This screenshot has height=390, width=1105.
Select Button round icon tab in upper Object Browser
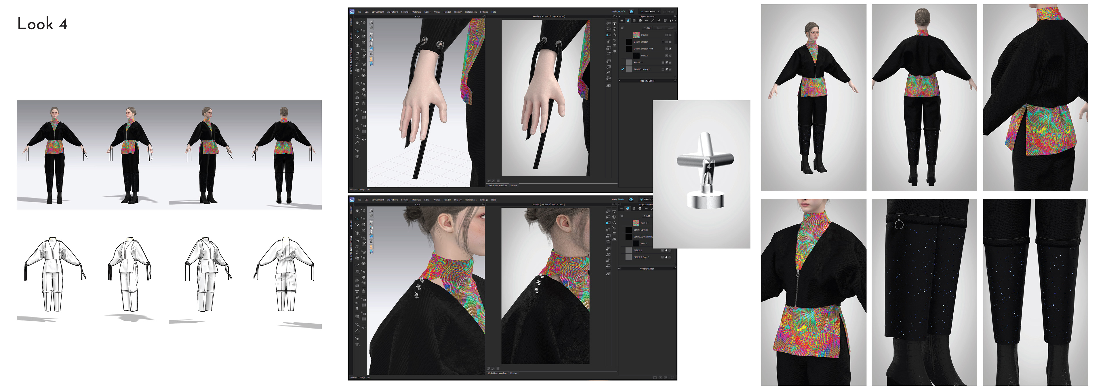641,21
